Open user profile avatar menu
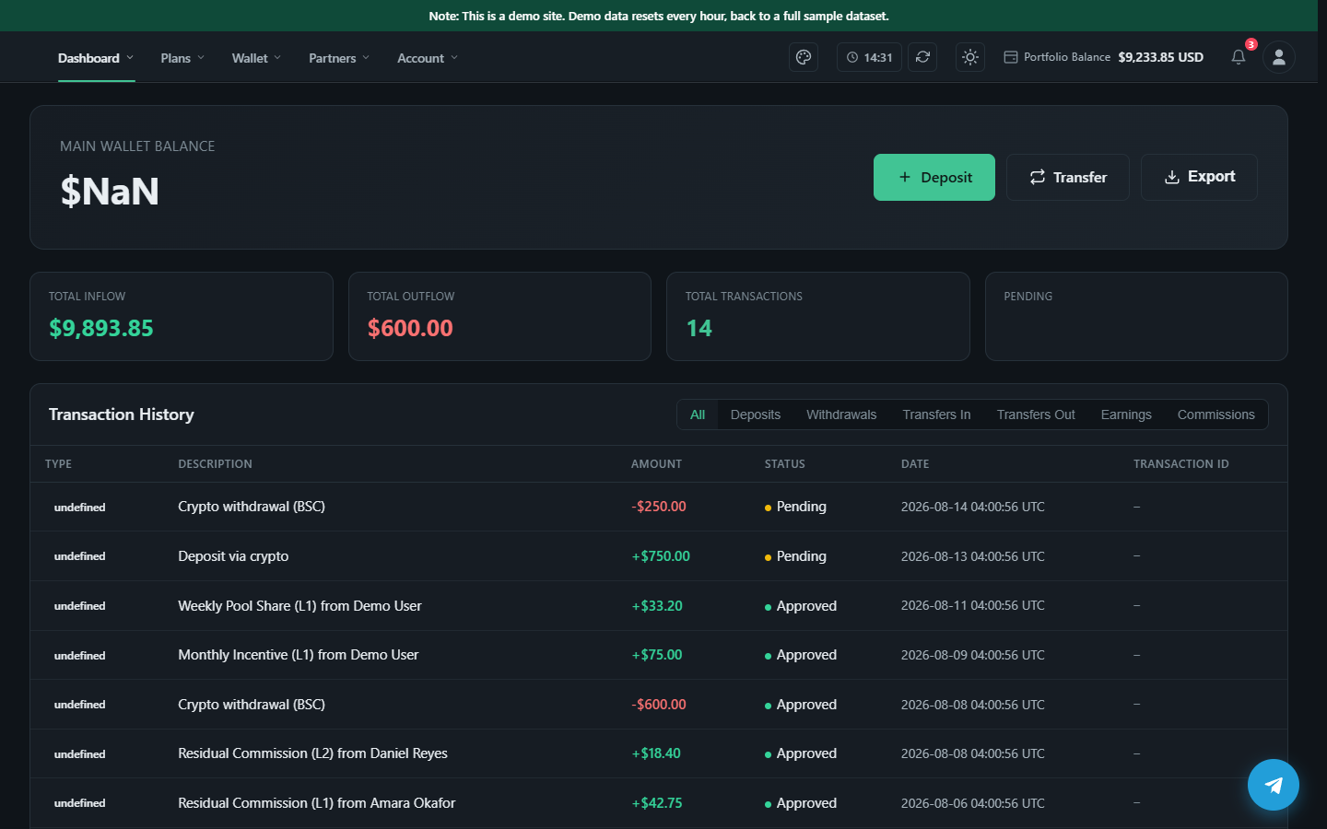The height and width of the screenshot is (829, 1327). [1279, 57]
